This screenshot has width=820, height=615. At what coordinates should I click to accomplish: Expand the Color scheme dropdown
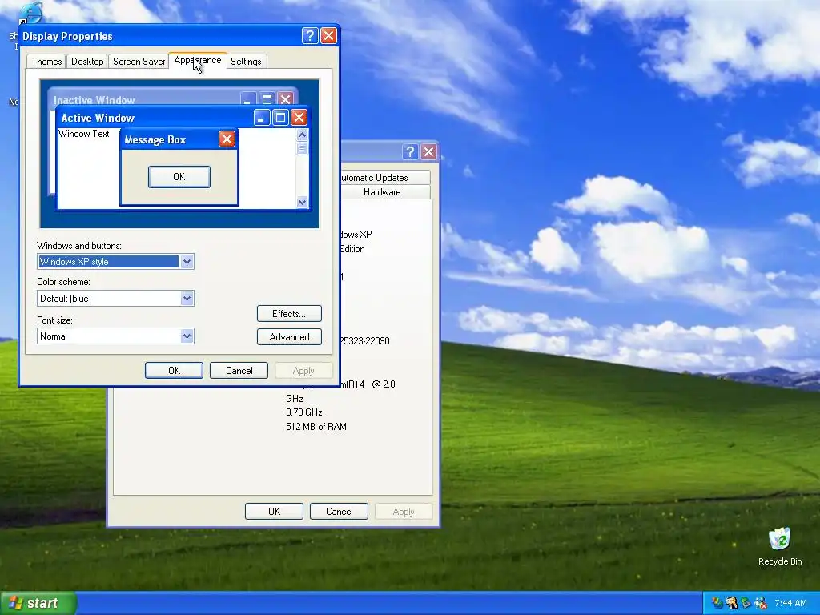click(x=115, y=299)
